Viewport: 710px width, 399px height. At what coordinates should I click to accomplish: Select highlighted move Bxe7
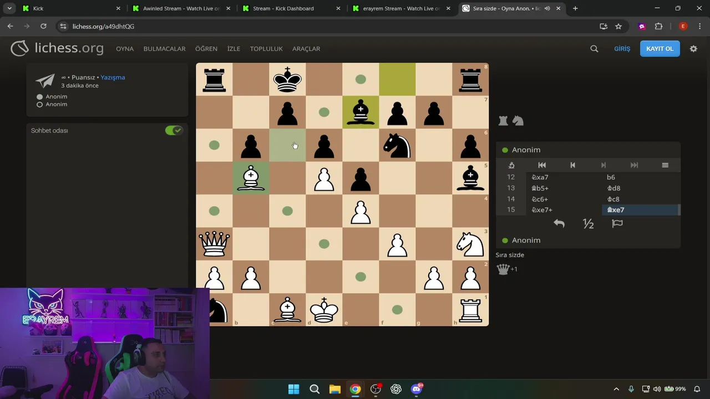(641, 209)
